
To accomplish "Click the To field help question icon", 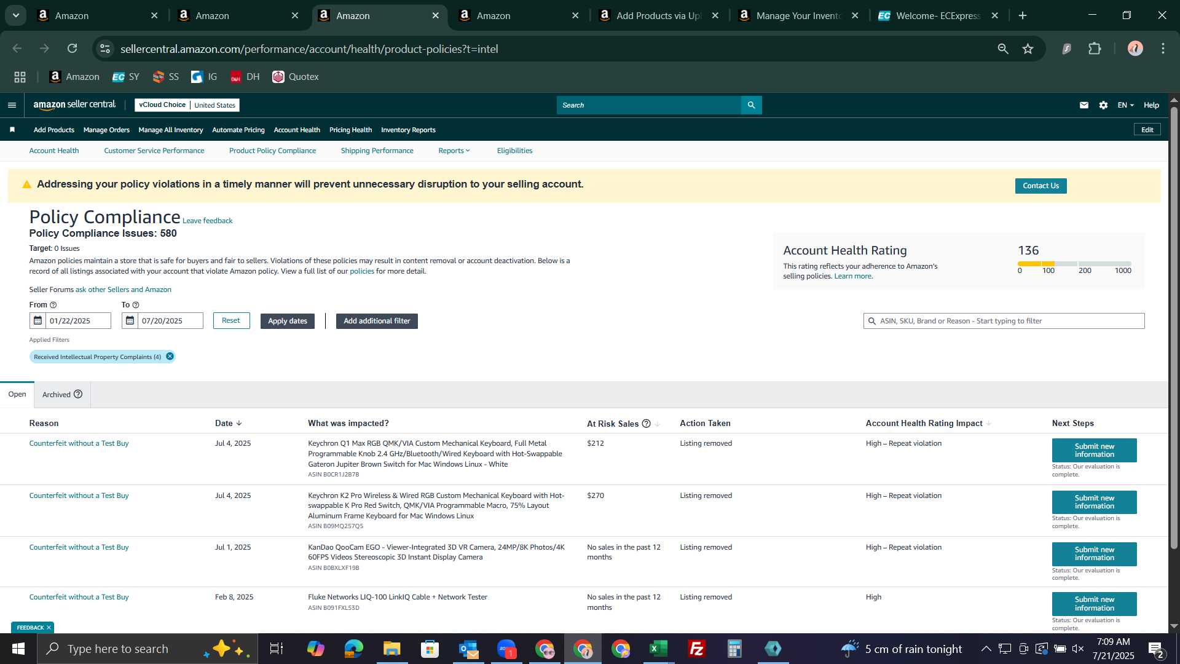I will tap(136, 305).
